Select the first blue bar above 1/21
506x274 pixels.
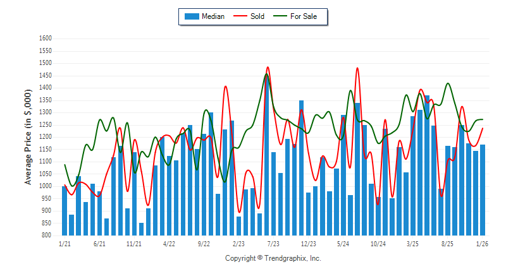(x=65, y=210)
